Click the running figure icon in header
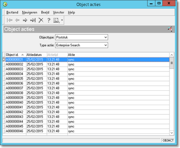 (170, 29)
